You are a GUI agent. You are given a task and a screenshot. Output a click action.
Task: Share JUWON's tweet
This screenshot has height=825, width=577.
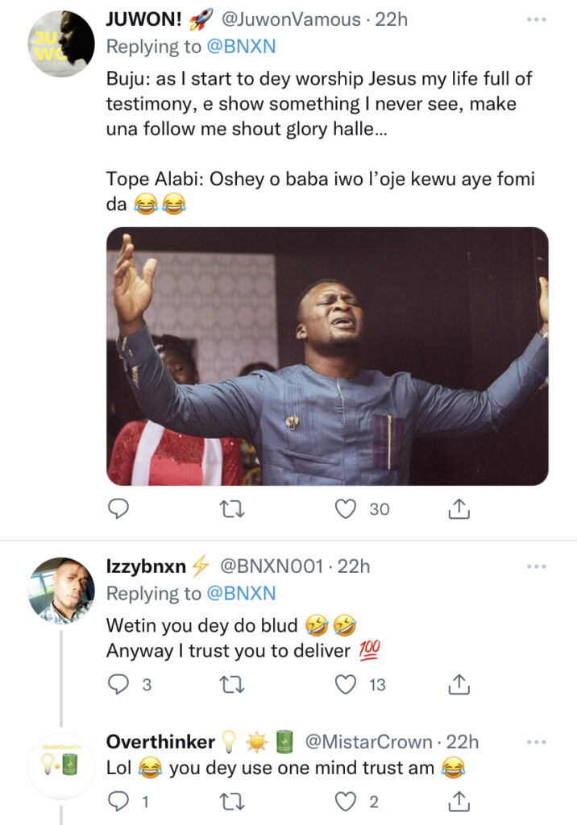coord(459,508)
